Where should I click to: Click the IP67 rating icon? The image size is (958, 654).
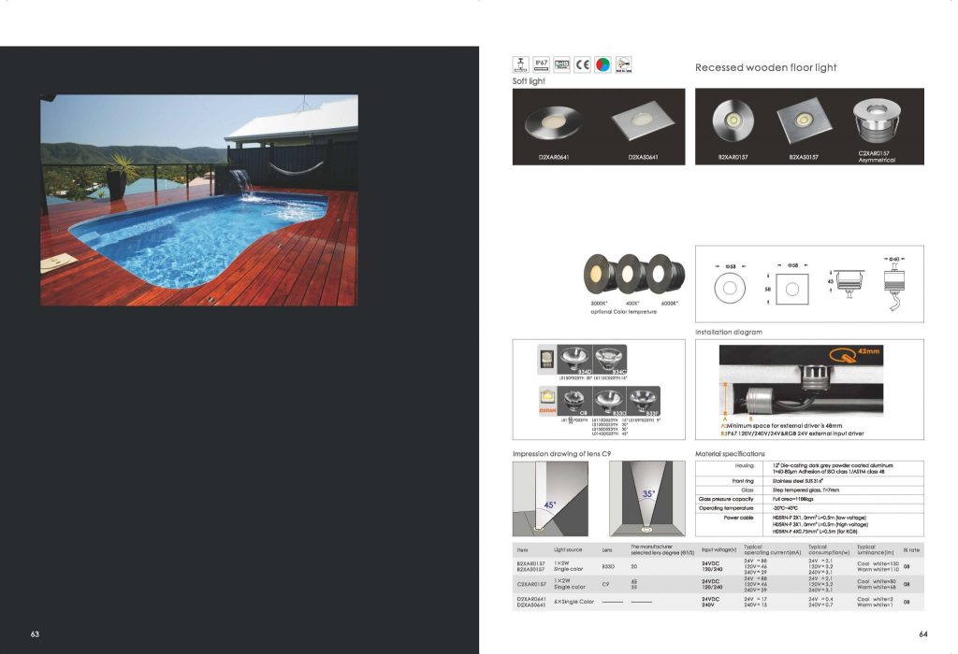541,64
